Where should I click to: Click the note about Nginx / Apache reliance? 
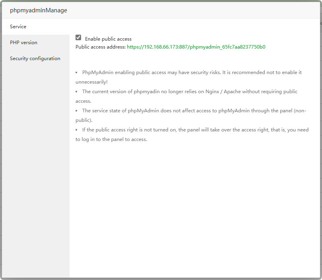click(186, 96)
